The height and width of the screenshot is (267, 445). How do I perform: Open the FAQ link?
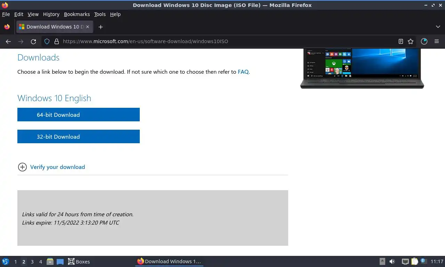pos(243,72)
